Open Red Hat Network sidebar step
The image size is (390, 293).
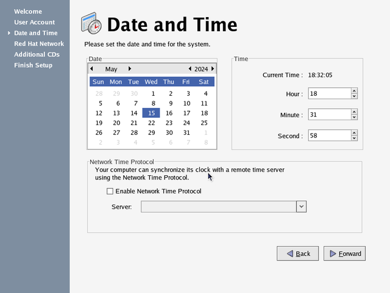[x=39, y=43]
